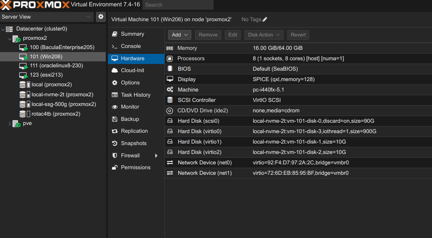432x238 pixels.
Task: Click the vm-101-disk-3 900G disk value
Action: coord(314,131)
